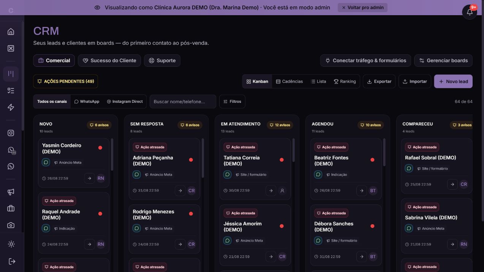Open chat icon on Jéssica Amorim card

[x=227, y=241]
